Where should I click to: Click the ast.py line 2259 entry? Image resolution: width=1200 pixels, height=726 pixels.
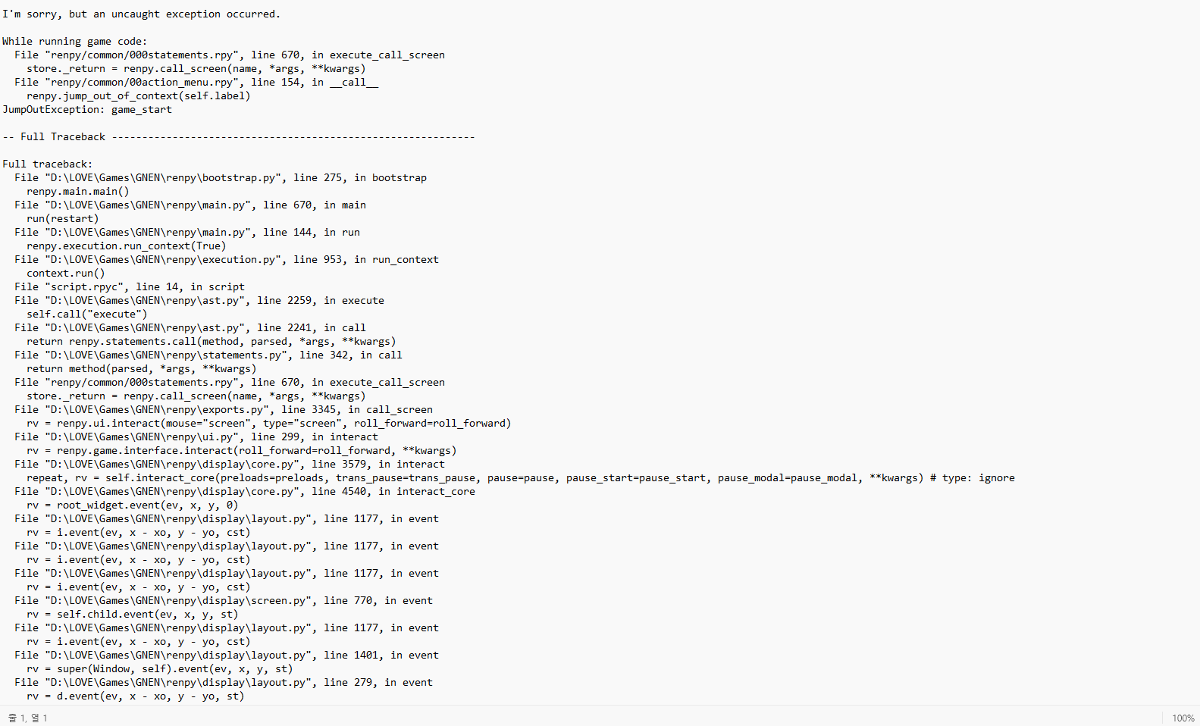click(x=199, y=301)
